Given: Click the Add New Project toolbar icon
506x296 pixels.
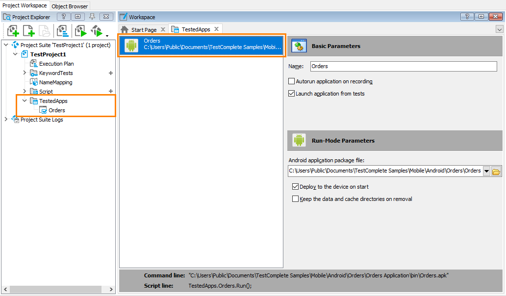Looking at the screenshot, I should click(13, 30).
